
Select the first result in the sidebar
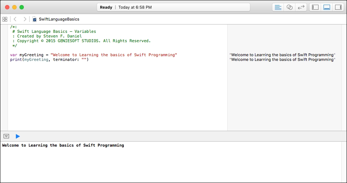(282, 55)
